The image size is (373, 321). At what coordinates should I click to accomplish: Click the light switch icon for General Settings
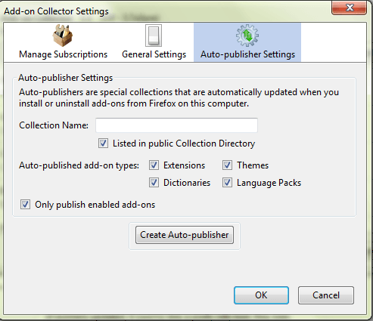point(154,35)
